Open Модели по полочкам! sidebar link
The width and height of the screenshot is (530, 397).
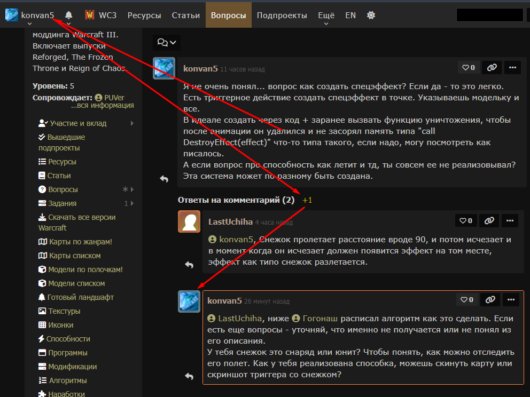pyautogui.click(x=85, y=269)
